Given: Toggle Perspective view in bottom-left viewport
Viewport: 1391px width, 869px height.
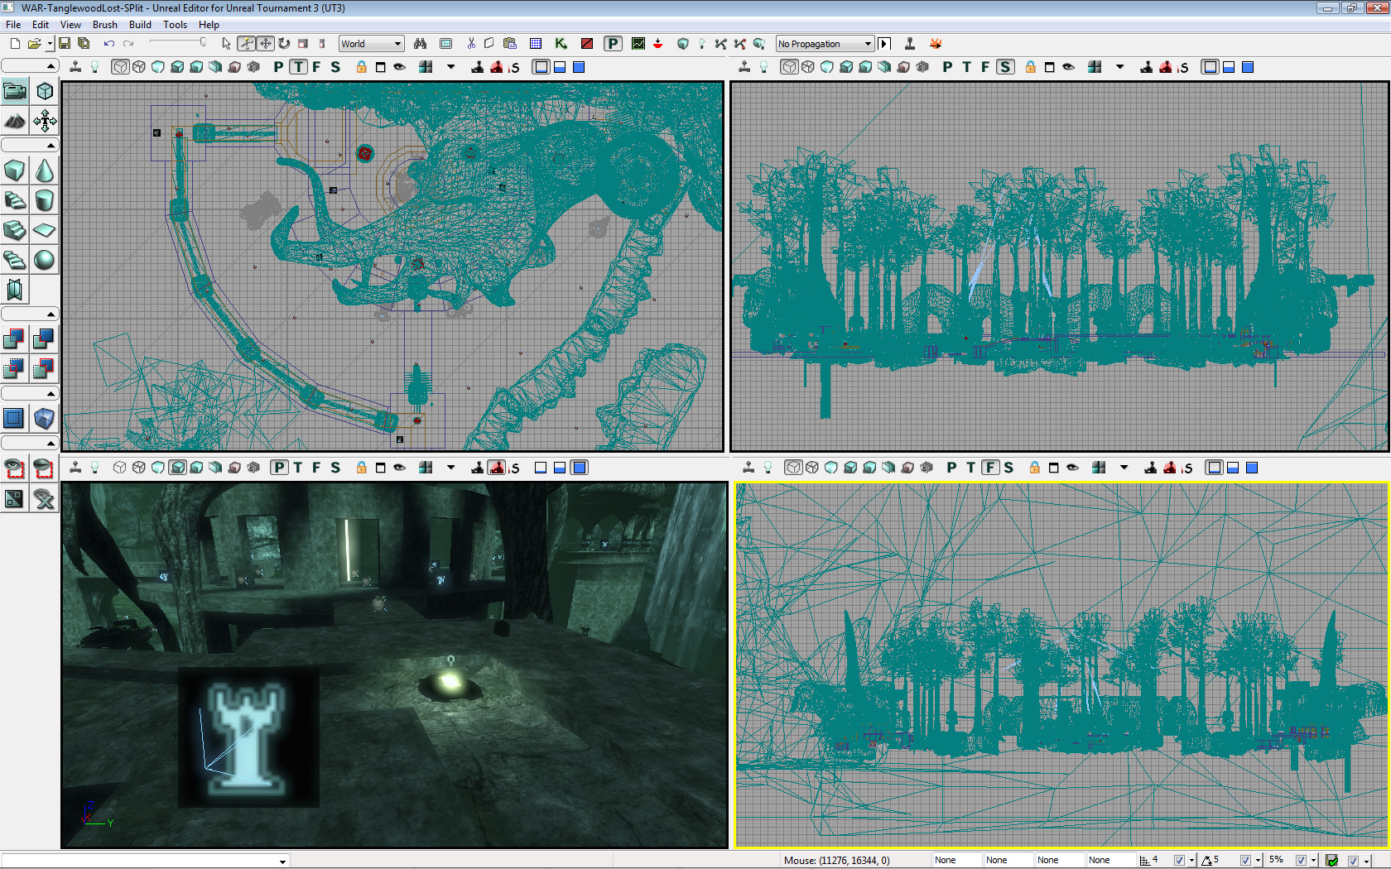Looking at the screenshot, I should coord(279,468).
